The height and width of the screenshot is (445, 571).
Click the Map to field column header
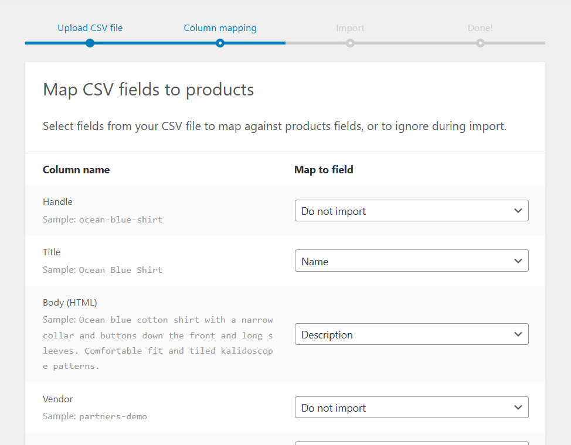324,169
